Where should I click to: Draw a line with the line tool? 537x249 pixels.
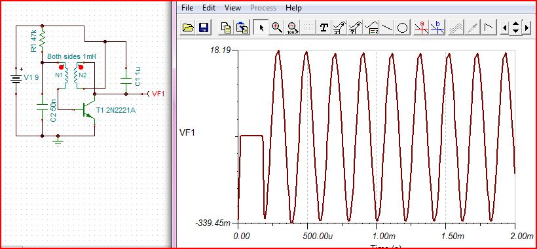point(387,28)
